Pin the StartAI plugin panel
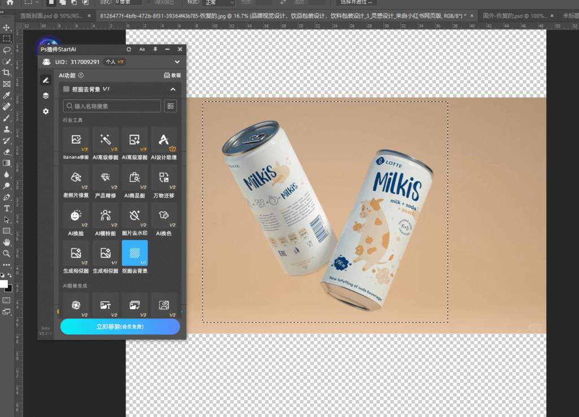The width and height of the screenshot is (579, 417). pos(155,50)
